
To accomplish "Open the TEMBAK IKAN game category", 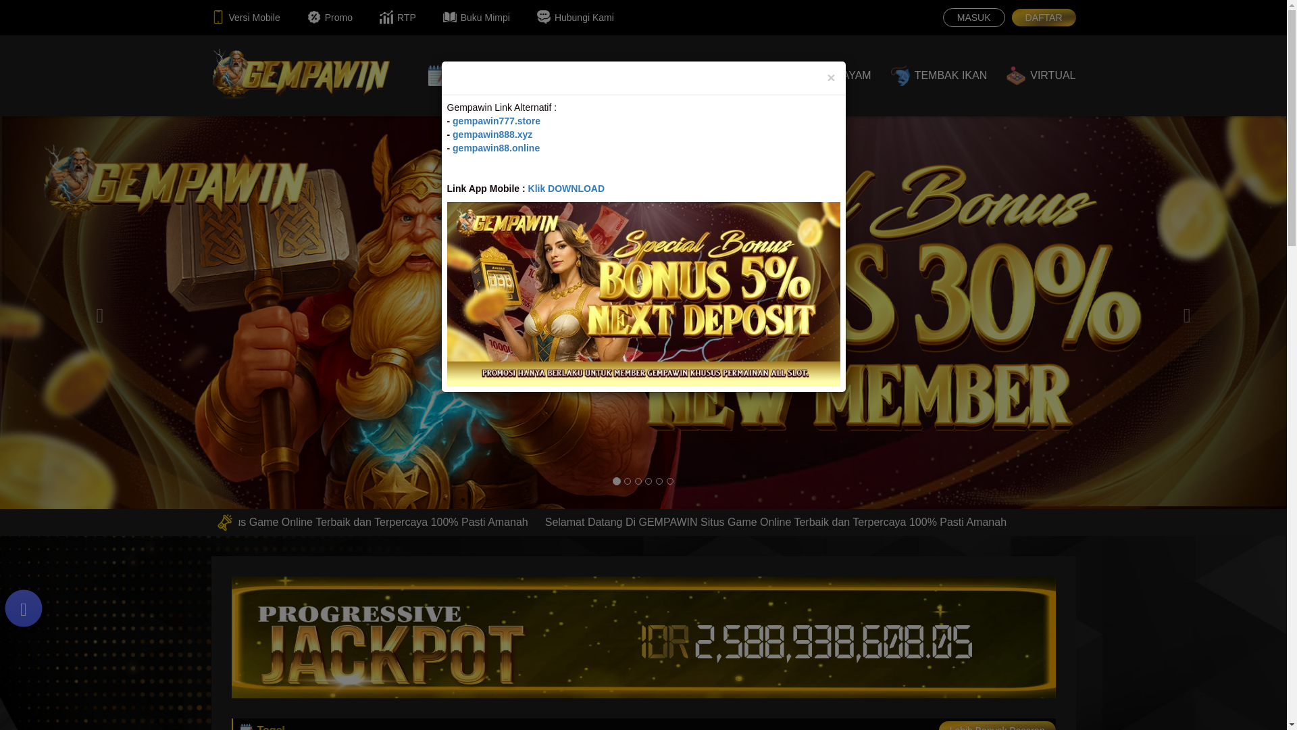I will tap(938, 76).
